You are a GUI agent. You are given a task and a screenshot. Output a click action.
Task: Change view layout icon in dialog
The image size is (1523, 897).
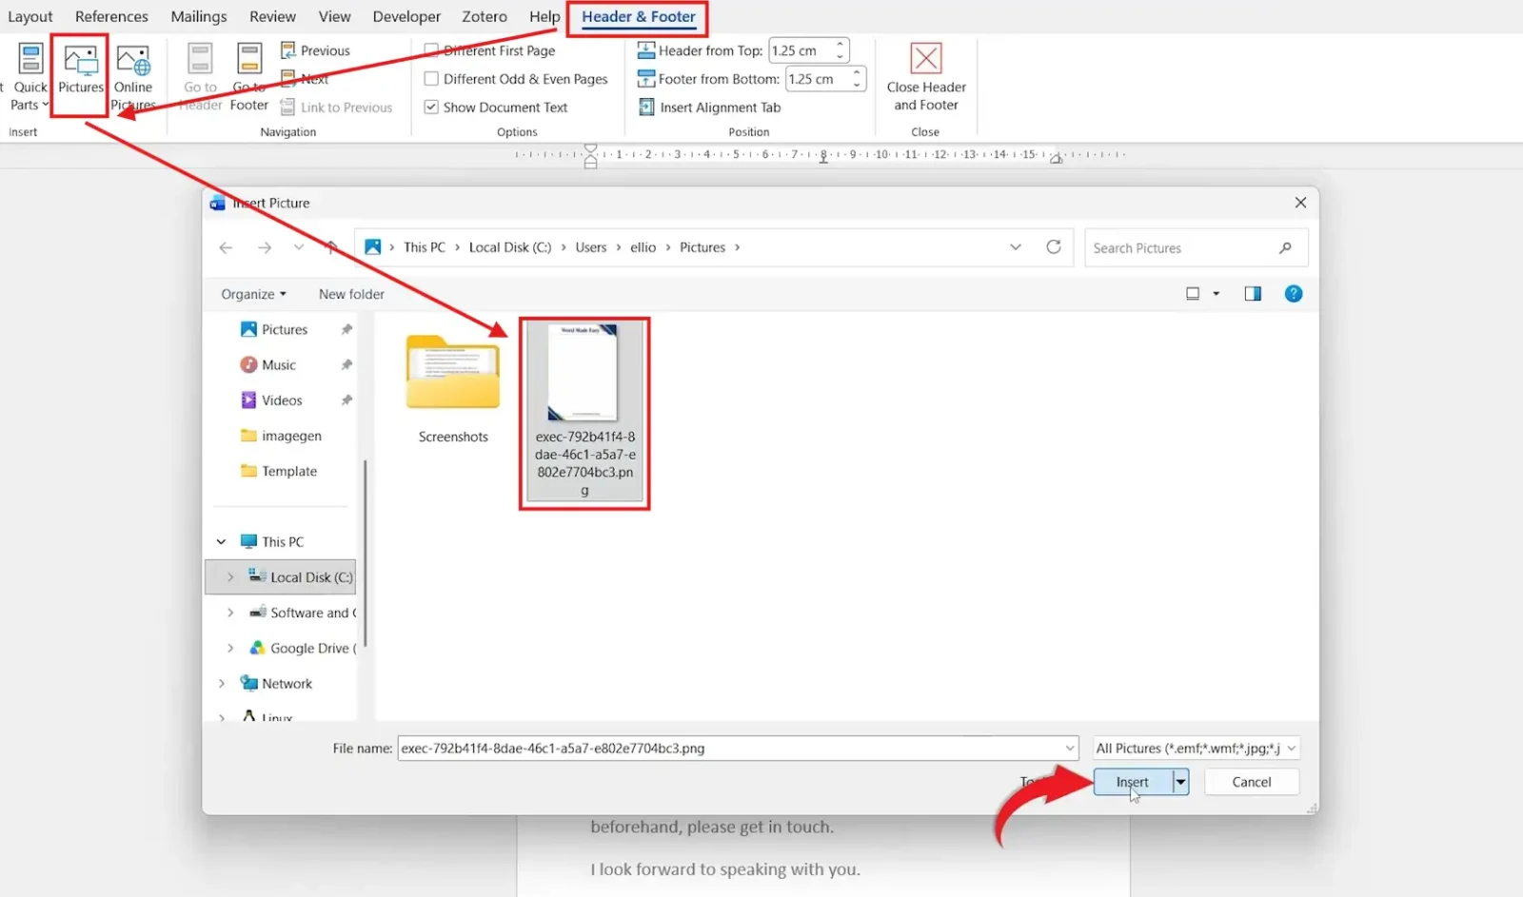tap(1193, 294)
